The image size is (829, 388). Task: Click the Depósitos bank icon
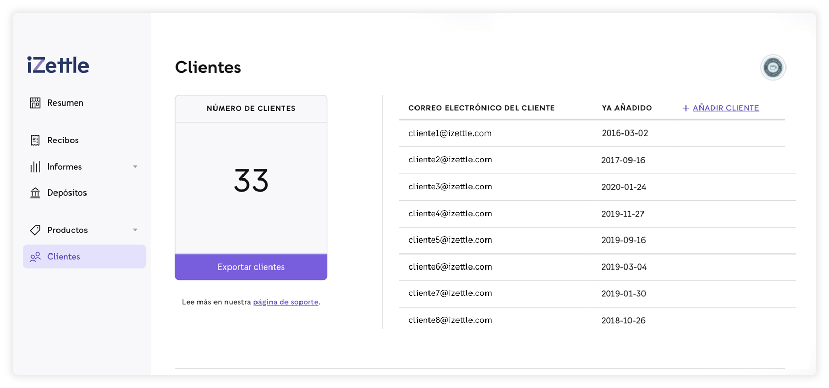pyautogui.click(x=35, y=193)
